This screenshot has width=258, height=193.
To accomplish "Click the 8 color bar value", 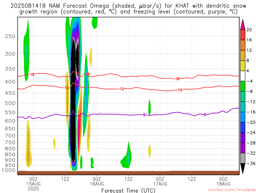I will pyautogui.click(x=248, y=61).
